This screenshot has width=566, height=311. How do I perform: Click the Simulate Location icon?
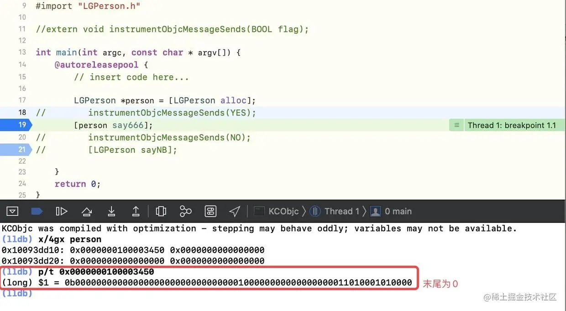tap(234, 211)
